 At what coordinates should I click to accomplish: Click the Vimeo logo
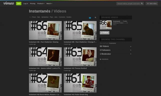tap(8, 3)
